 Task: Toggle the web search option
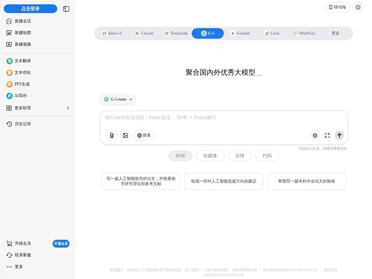[144, 135]
